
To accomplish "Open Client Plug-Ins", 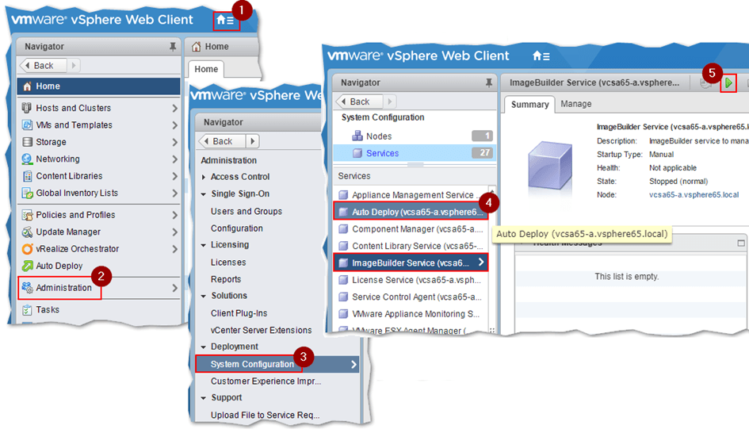I will [x=239, y=313].
